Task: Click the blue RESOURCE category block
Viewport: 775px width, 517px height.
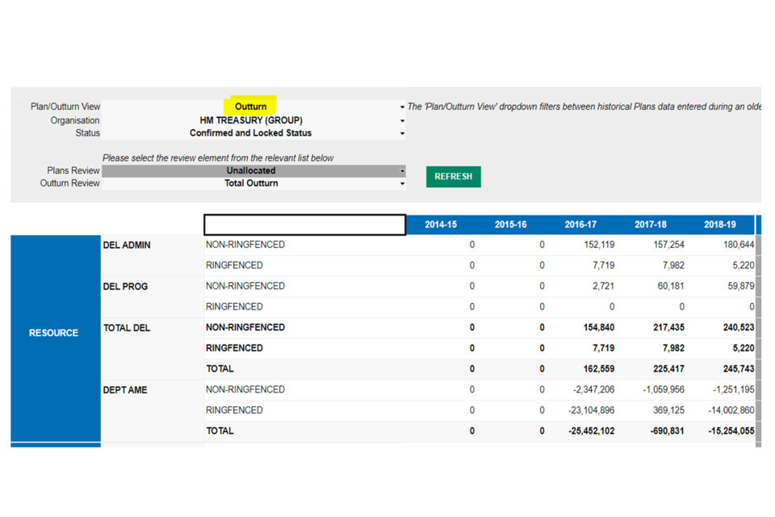Action: (54, 333)
